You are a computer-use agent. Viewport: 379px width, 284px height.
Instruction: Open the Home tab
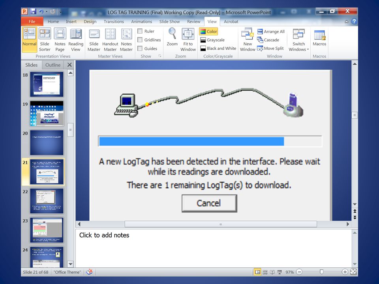[x=53, y=21]
